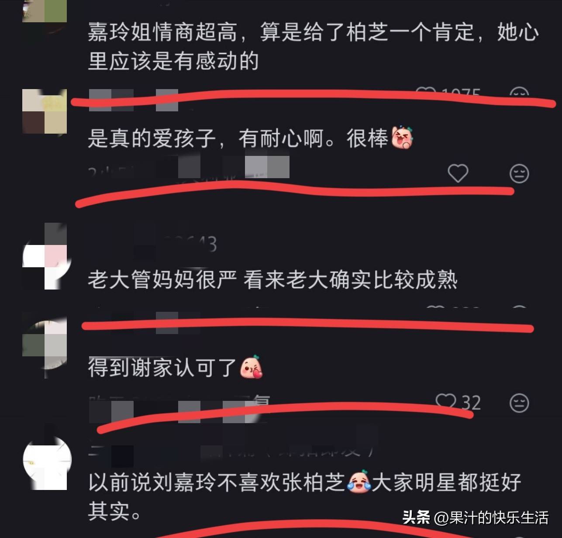This screenshot has width=562, height=538.
Task: Like the "是真的爱孩子" comment with heart
Action: (x=458, y=173)
